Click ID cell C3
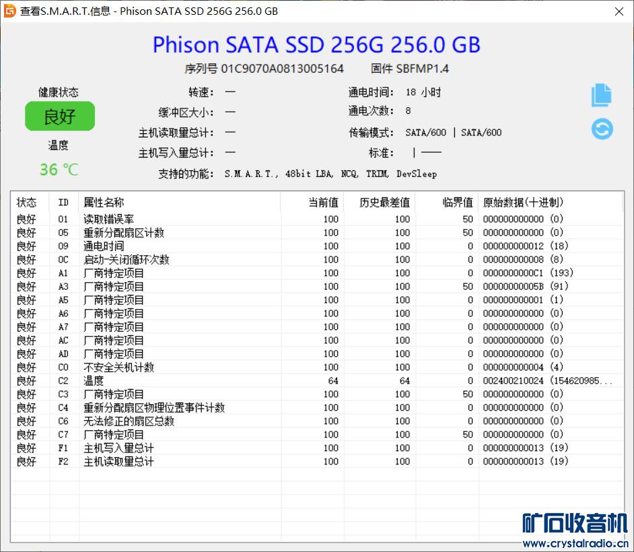This screenshot has width=634, height=552. (x=63, y=394)
